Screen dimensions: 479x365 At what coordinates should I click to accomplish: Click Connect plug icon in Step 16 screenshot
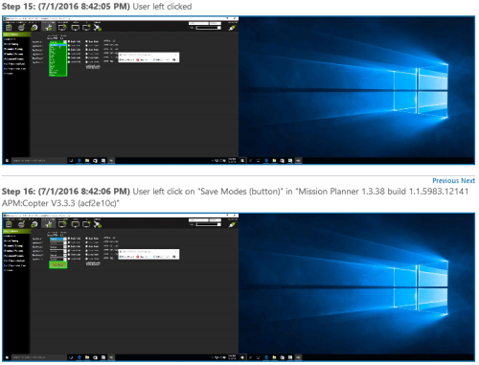pos(232,224)
